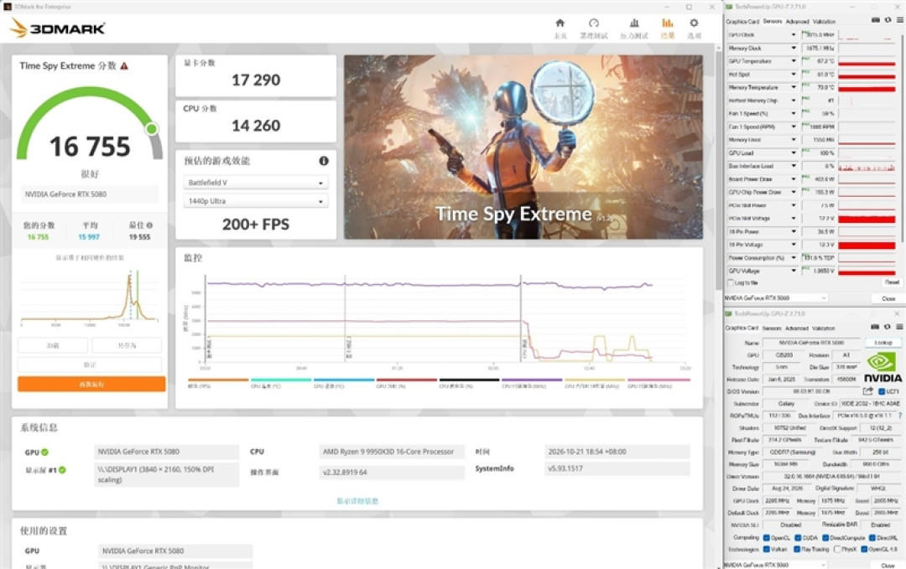Image resolution: width=906 pixels, height=569 pixels.
Task: Click the 3DMark logo
Action: tap(58, 28)
